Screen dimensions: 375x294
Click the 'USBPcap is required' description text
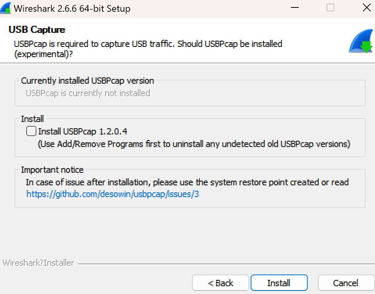[x=148, y=44]
